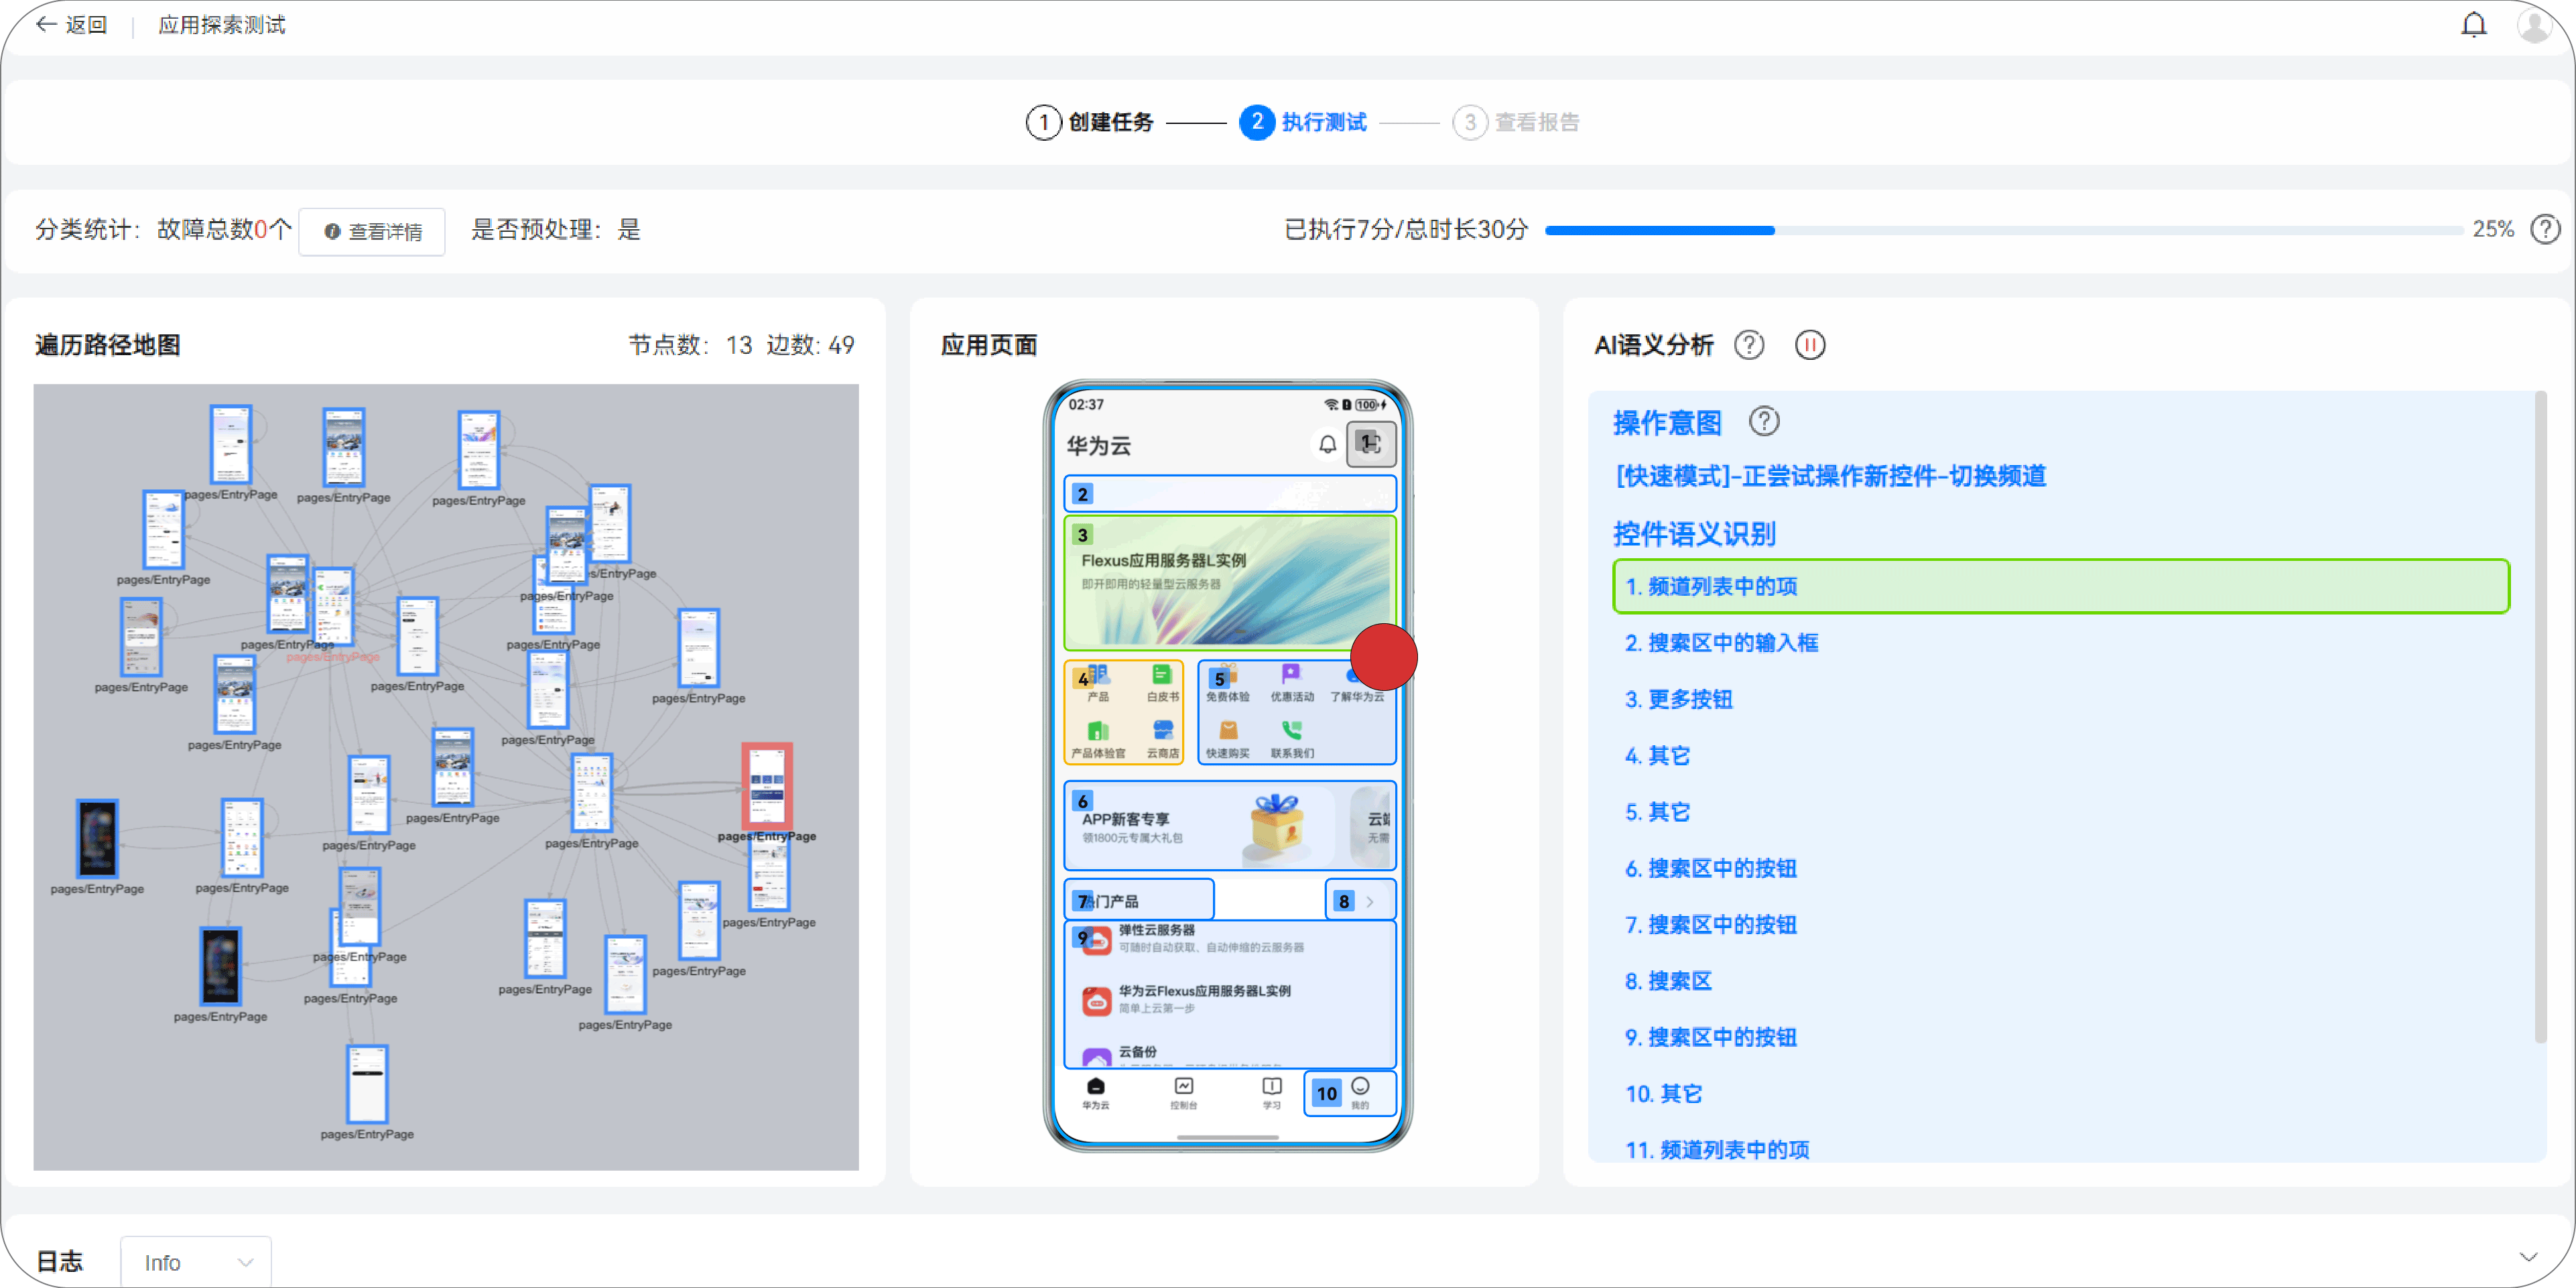Open the help icon next to AI语义分析
2576x1288 pixels.
[1749, 345]
